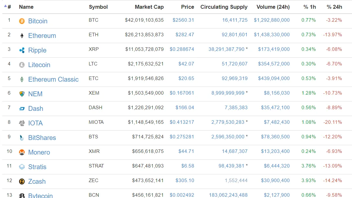Click Stratis market cap $647,481,093
The height and width of the screenshot is (198, 352).
148,166
